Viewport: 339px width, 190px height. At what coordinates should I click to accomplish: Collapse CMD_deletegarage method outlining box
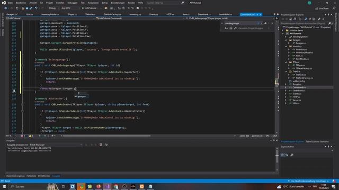coord(22,65)
